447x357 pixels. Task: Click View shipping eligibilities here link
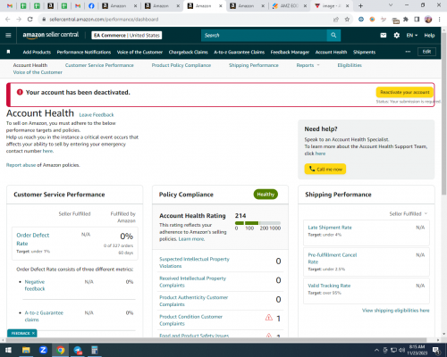click(395, 311)
